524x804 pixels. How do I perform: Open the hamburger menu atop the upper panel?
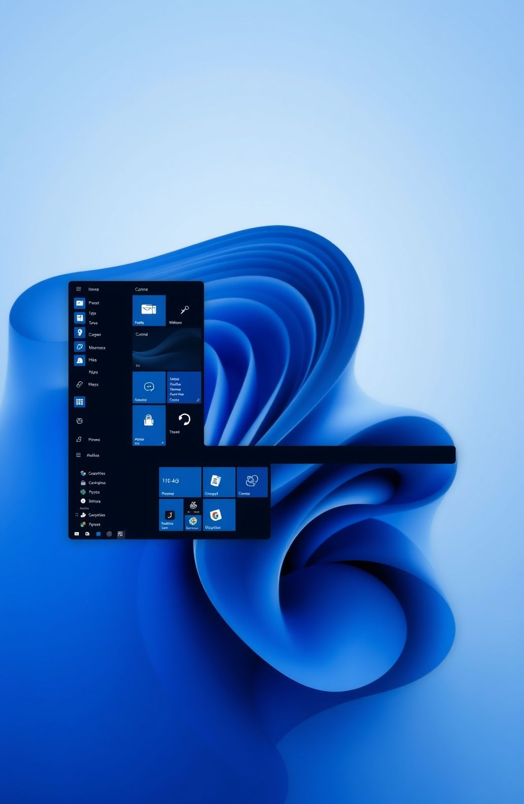point(79,289)
